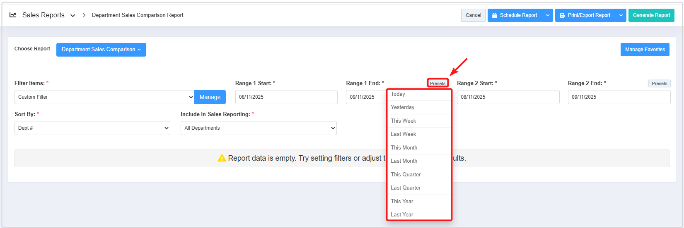Click the Range 2 Start date field
Screen dimensions: 684x228
click(x=508, y=97)
